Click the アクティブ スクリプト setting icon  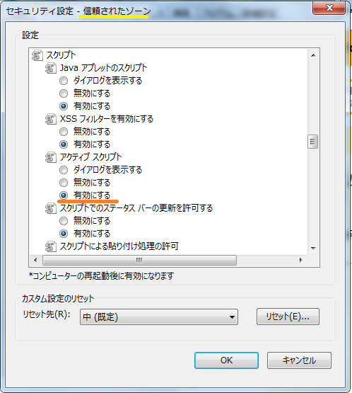pyautogui.click(x=50, y=157)
